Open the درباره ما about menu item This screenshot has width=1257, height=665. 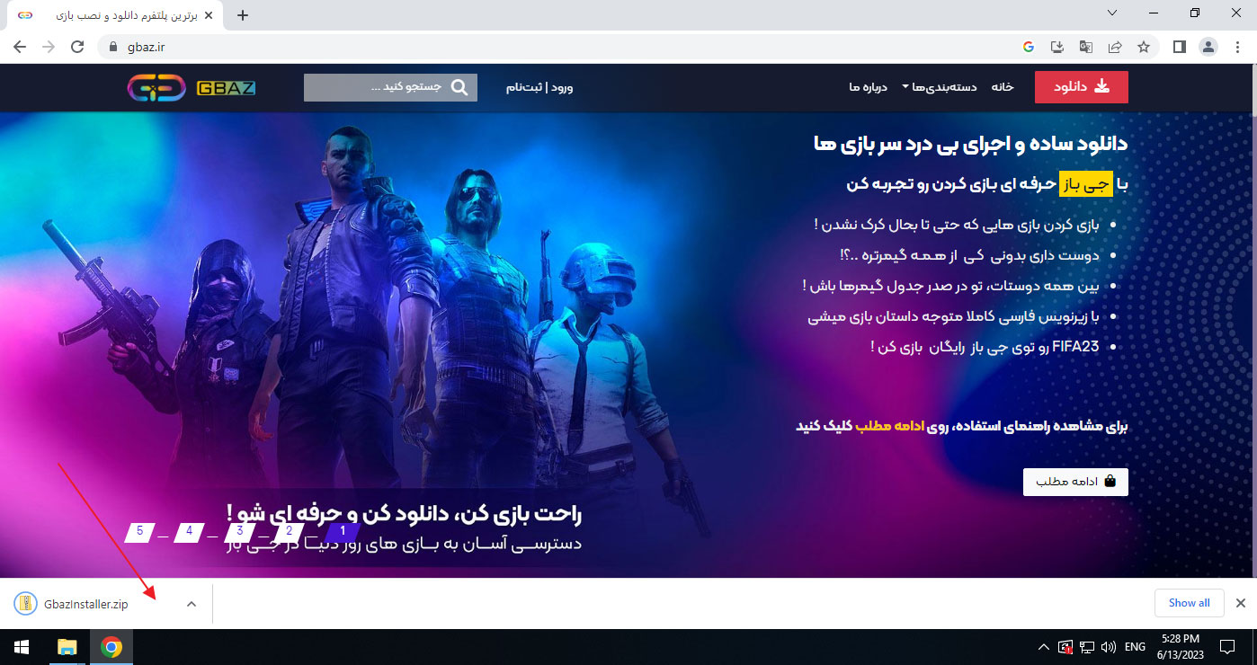pyautogui.click(x=868, y=87)
